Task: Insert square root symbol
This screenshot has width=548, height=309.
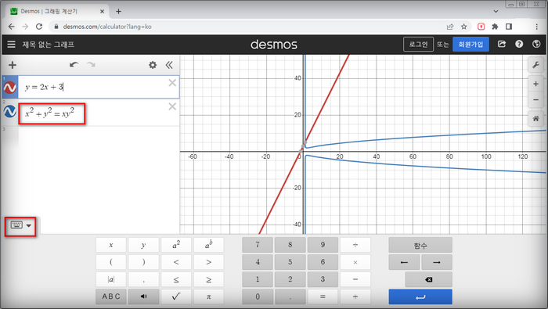Action: coord(176,296)
